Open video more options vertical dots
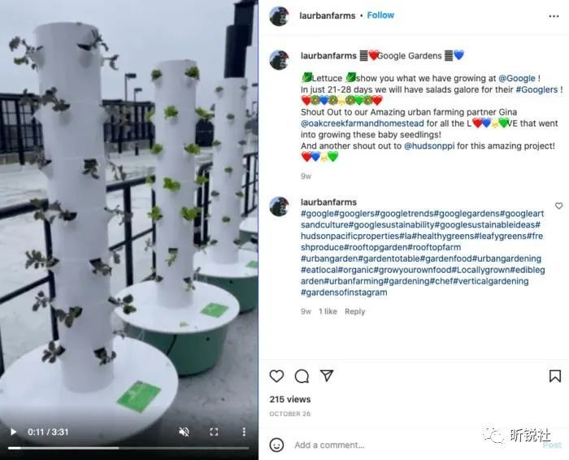The image size is (569, 460). pos(244,432)
